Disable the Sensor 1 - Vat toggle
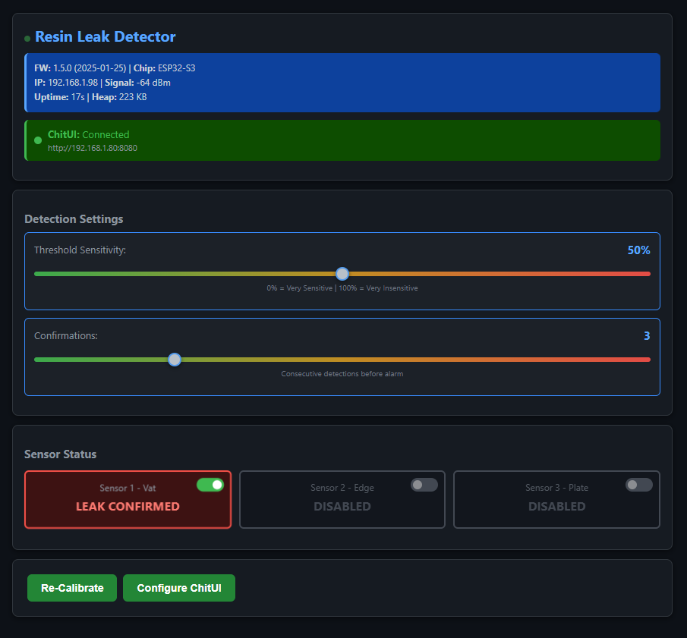 [x=210, y=485]
